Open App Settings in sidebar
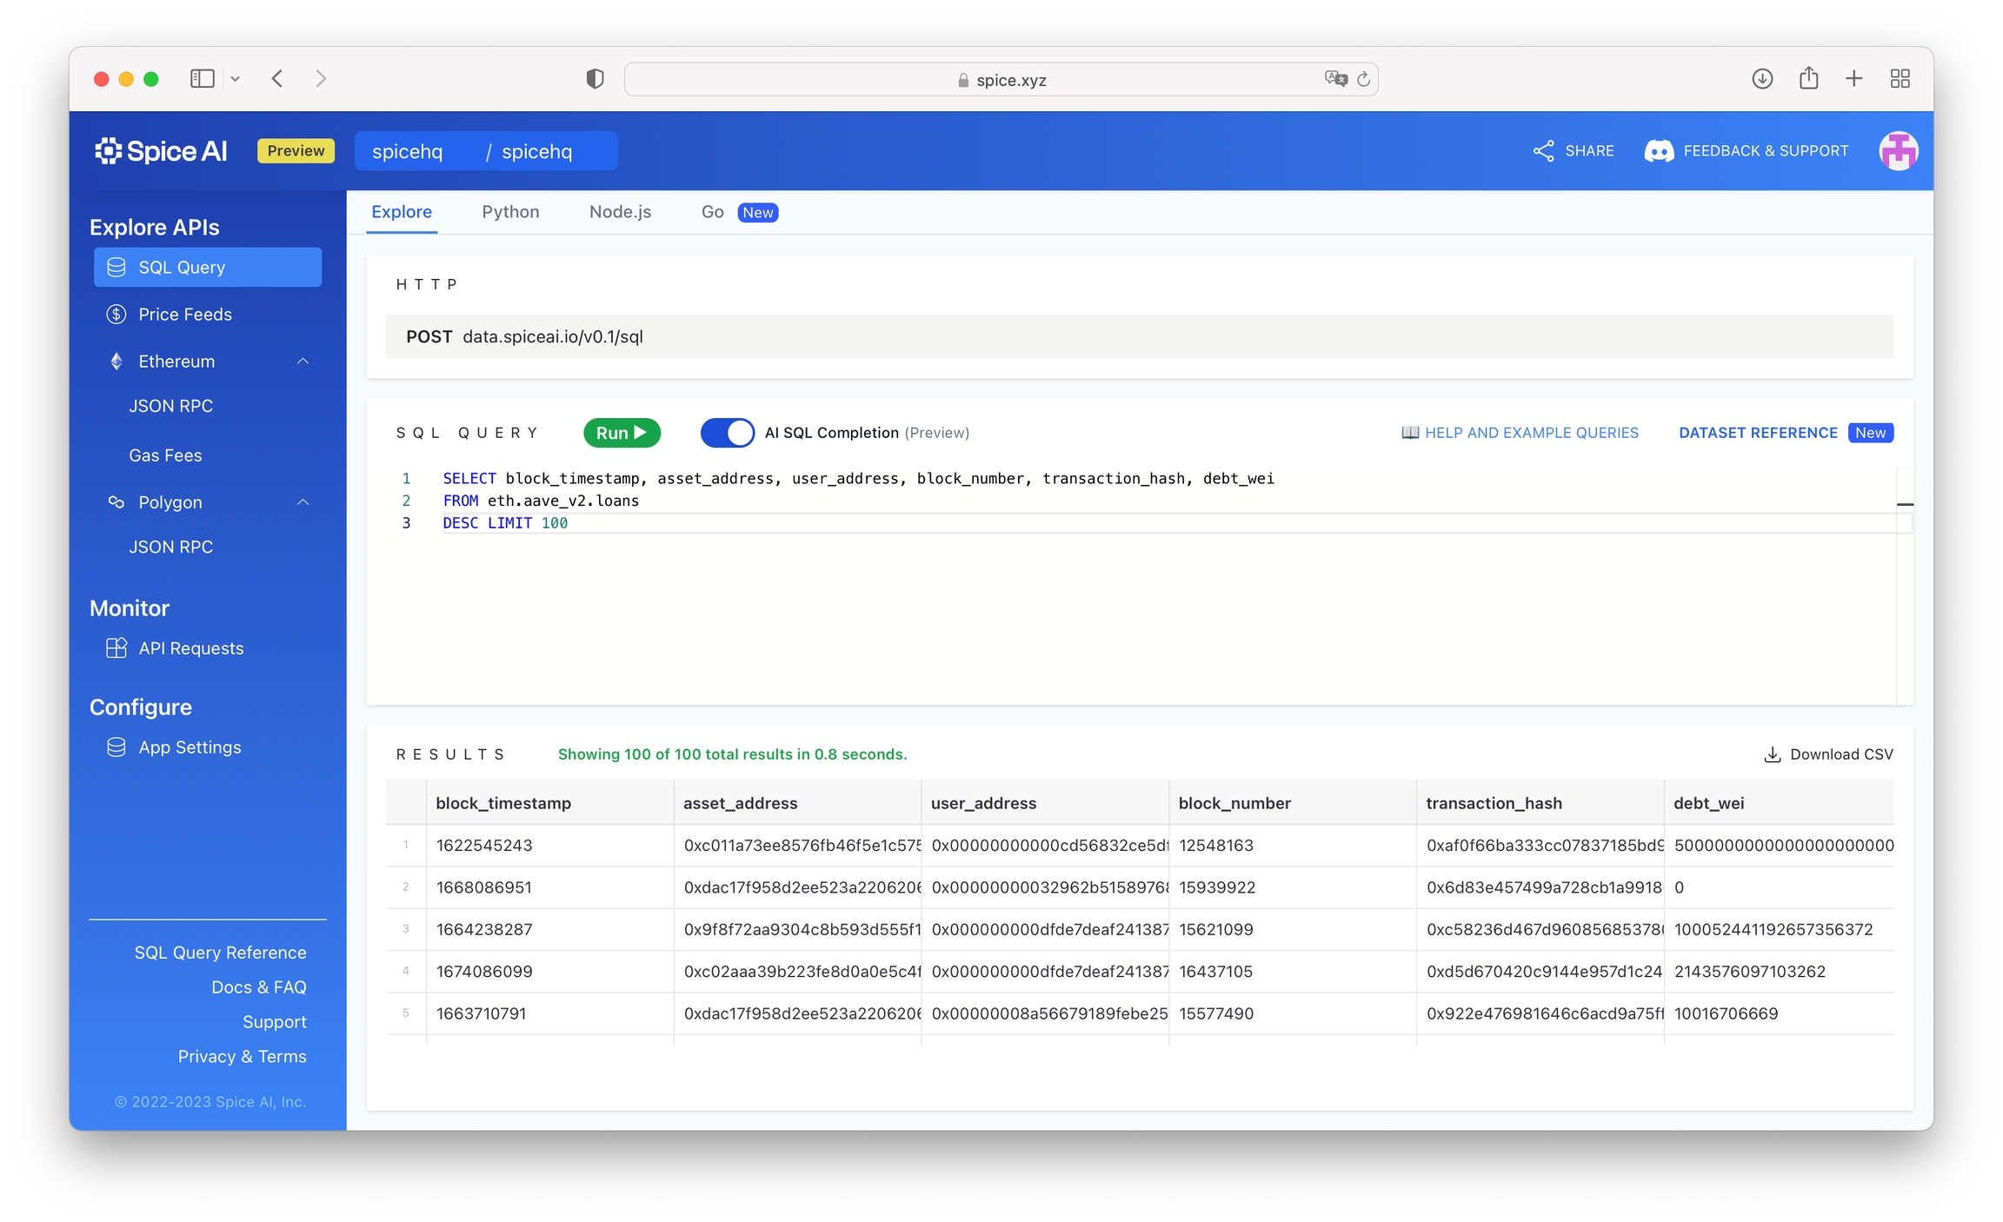The width and height of the screenshot is (2003, 1222). (190, 747)
